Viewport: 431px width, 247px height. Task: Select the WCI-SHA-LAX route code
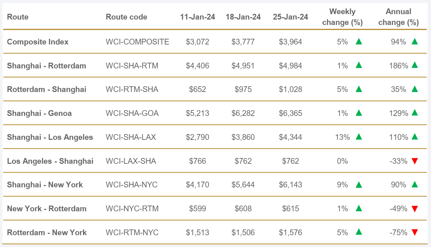click(x=131, y=137)
